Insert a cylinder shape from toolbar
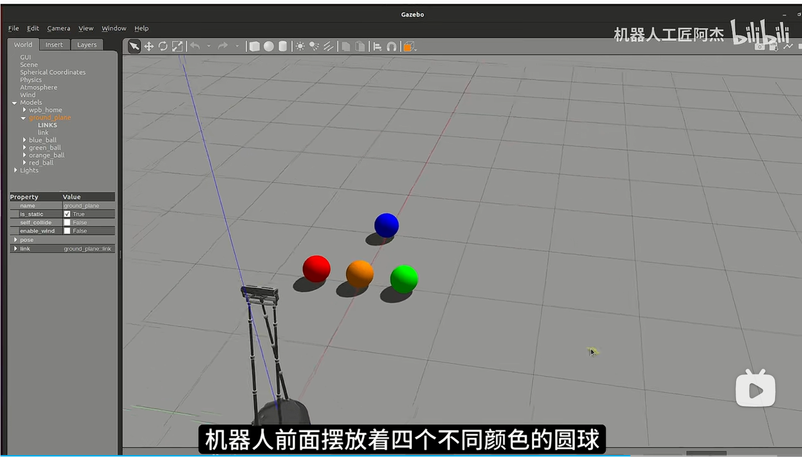 [x=283, y=46]
